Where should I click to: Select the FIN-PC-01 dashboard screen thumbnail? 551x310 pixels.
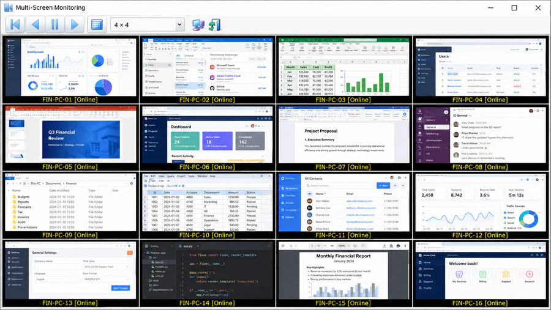[70, 67]
